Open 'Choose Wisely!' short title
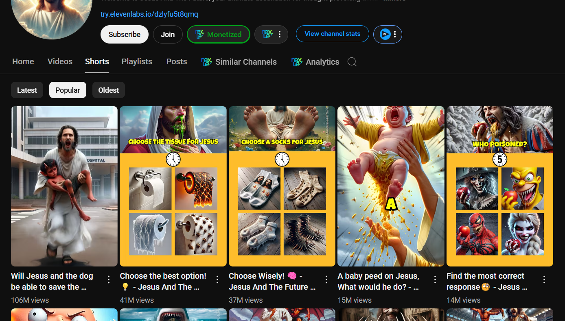Image resolution: width=565 pixels, height=321 pixels. click(x=272, y=281)
